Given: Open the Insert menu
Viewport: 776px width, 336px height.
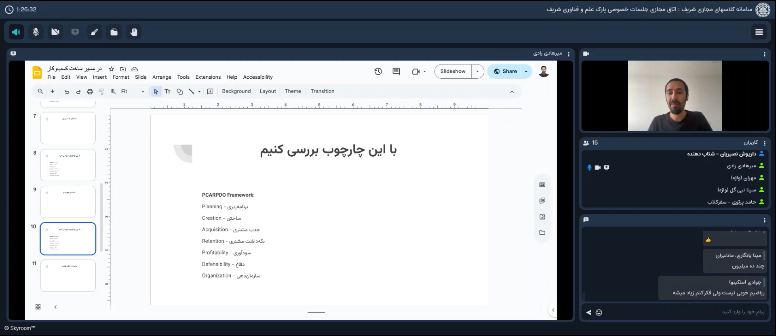Looking at the screenshot, I should (x=100, y=77).
